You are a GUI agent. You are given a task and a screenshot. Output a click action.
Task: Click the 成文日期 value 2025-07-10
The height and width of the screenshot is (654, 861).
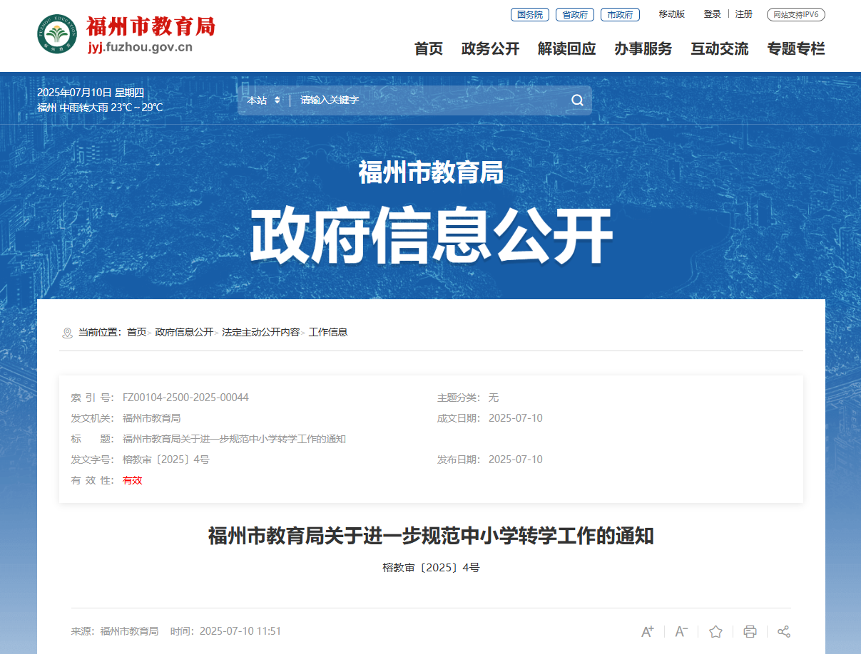tap(516, 418)
